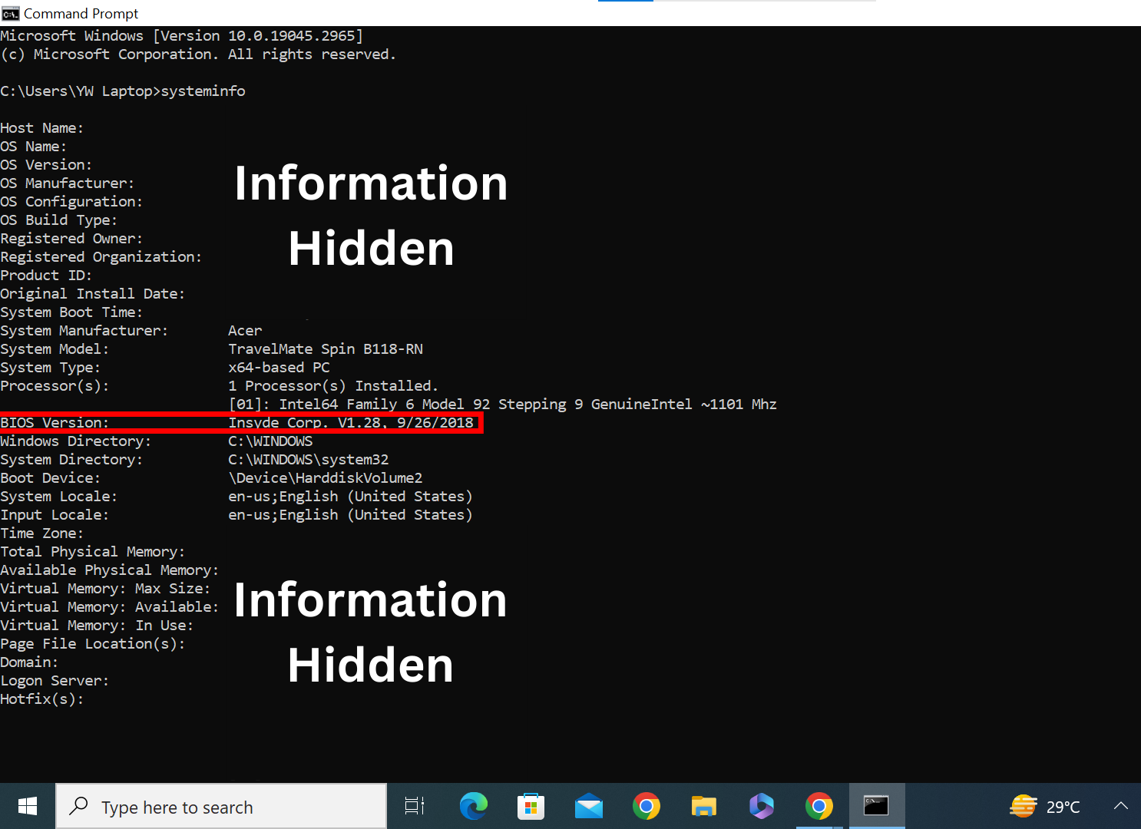Expand the hidden system tray icons chevron
The width and height of the screenshot is (1141, 829).
click(1121, 806)
